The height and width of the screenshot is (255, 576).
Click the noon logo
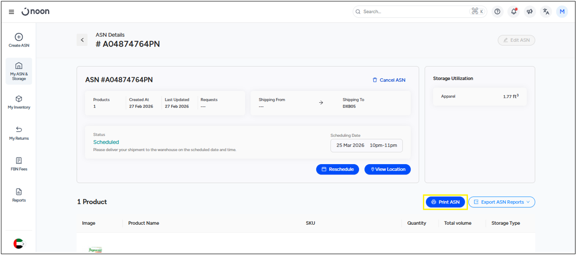(36, 12)
